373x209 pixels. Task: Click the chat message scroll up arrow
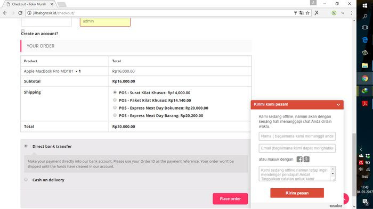[x=333, y=169]
